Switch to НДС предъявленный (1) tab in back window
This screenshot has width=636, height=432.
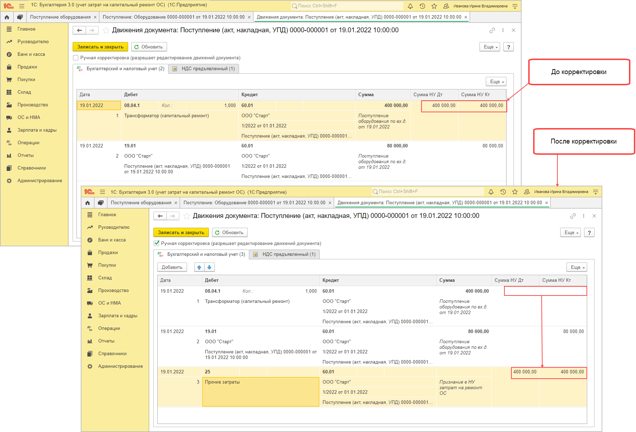[204, 69]
